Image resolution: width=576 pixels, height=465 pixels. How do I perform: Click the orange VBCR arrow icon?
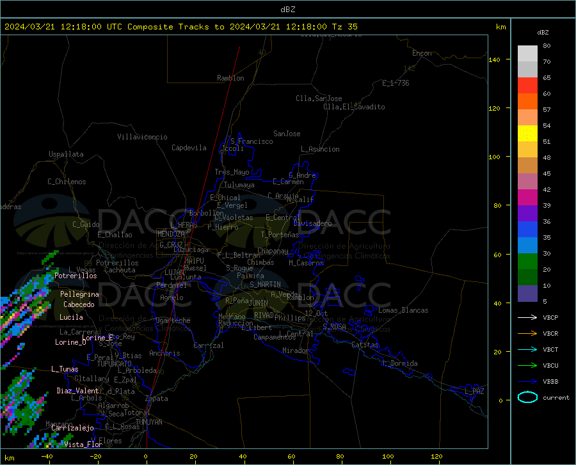click(527, 333)
